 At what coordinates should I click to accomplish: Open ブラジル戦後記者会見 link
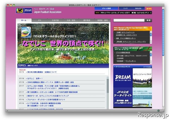pyautogui.click(x=123, y=52)
